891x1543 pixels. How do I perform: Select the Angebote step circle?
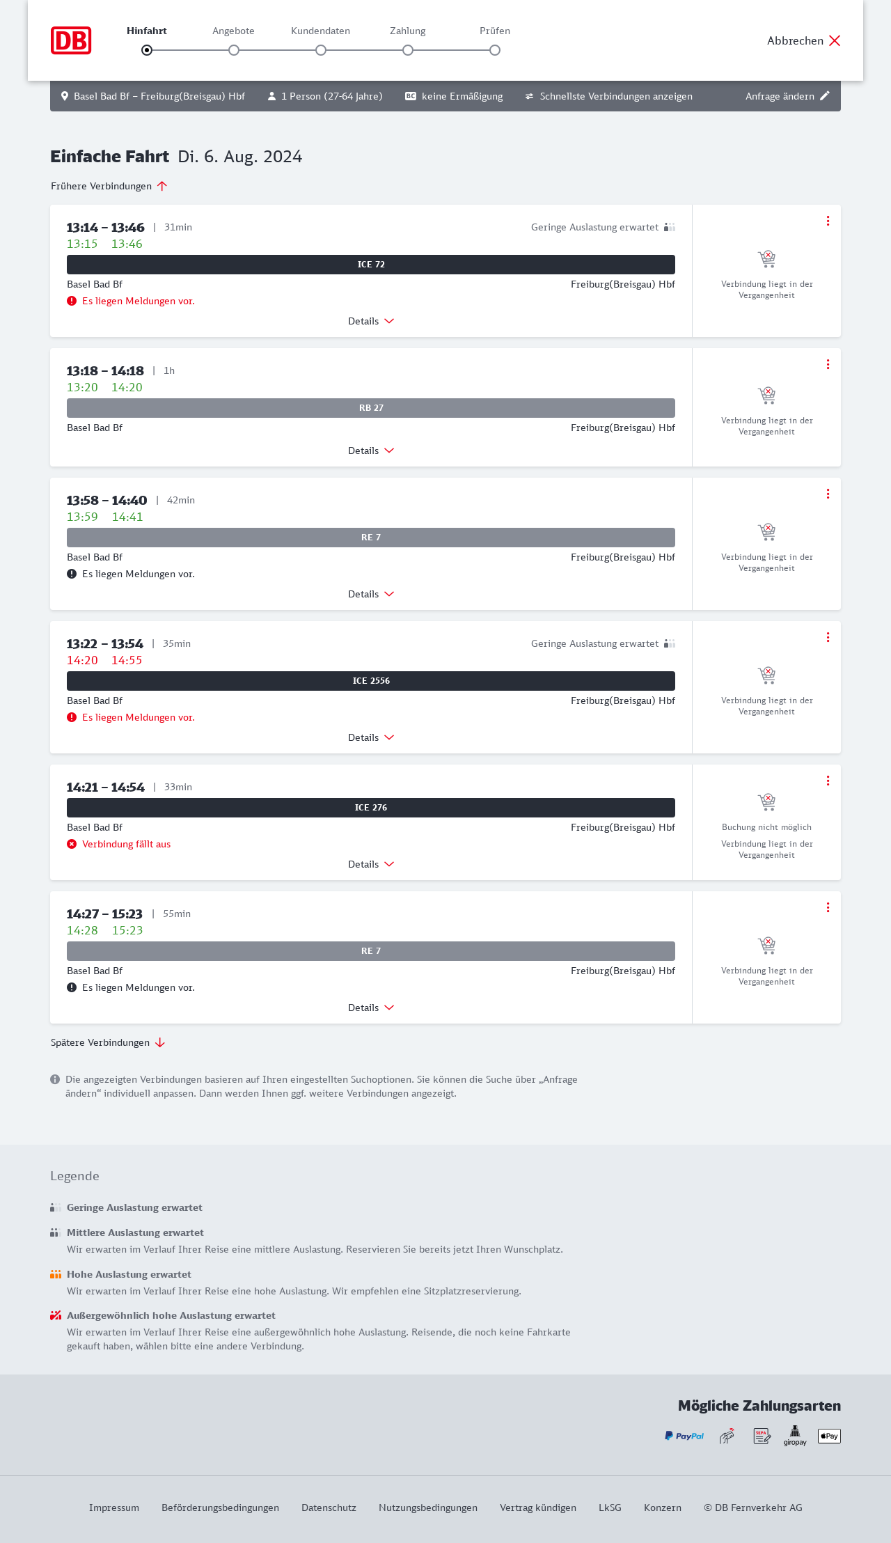[x=234, y=50]
